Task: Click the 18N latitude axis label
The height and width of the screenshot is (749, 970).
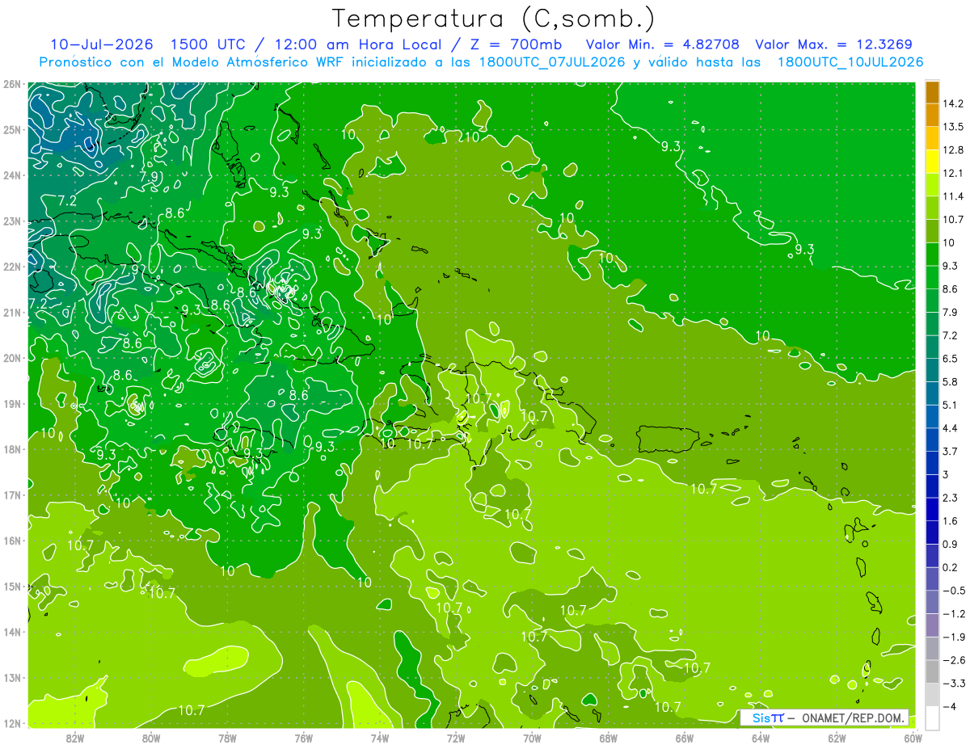Action: click(12, 449)
